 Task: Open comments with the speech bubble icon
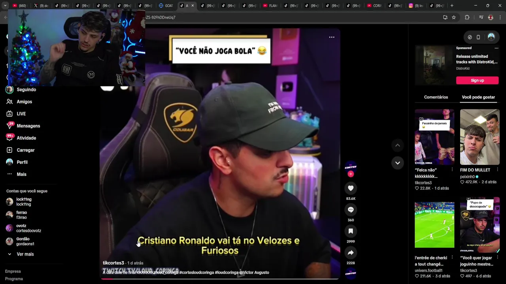pyautogui.click(x=351, y=209)
